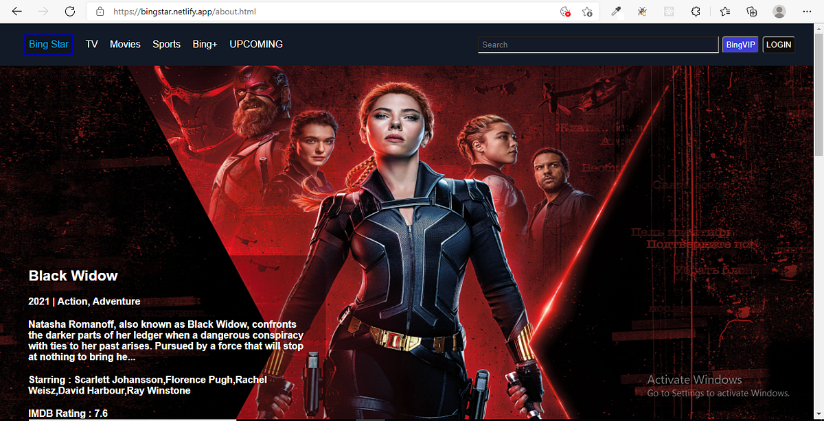Click the browser profile avatar

tap(779, 11)
